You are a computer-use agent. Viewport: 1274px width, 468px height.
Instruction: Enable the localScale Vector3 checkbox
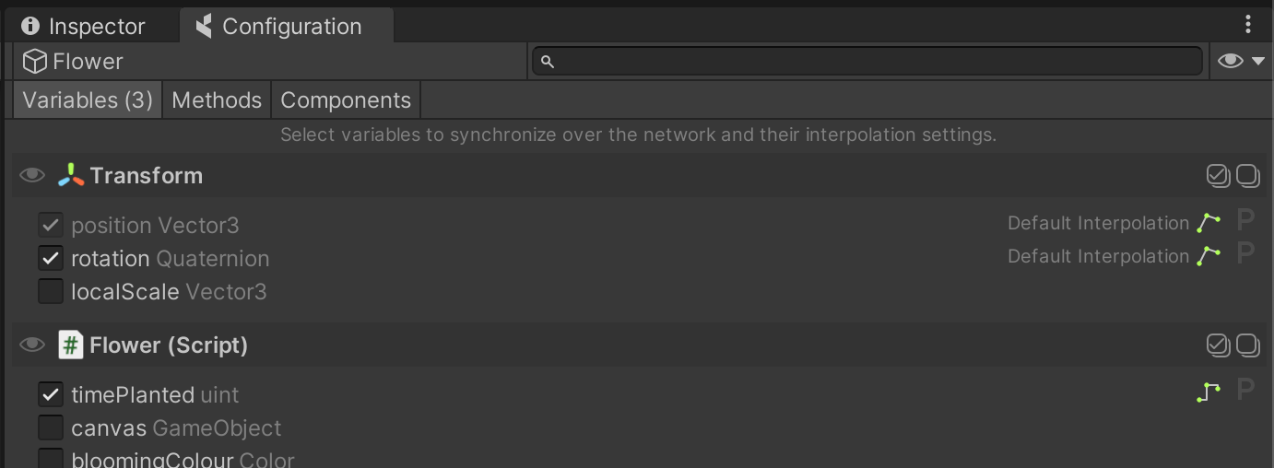click(51, 291)
